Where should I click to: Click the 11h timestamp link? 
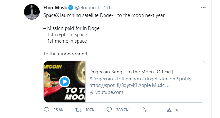tap(108, 8)
